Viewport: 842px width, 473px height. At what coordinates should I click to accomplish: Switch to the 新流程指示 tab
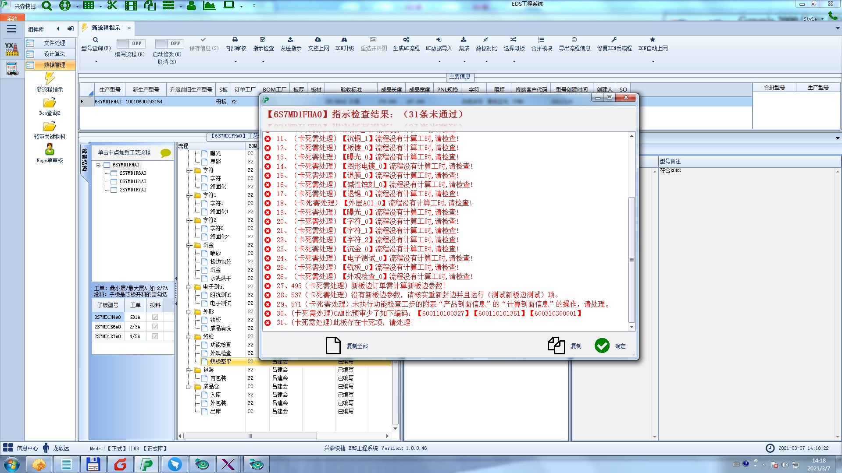(106, 28)
